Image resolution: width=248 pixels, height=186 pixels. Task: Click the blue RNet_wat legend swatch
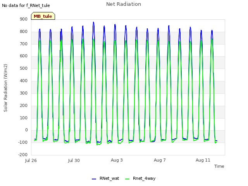pyautogui.click(x=94, y=179)
